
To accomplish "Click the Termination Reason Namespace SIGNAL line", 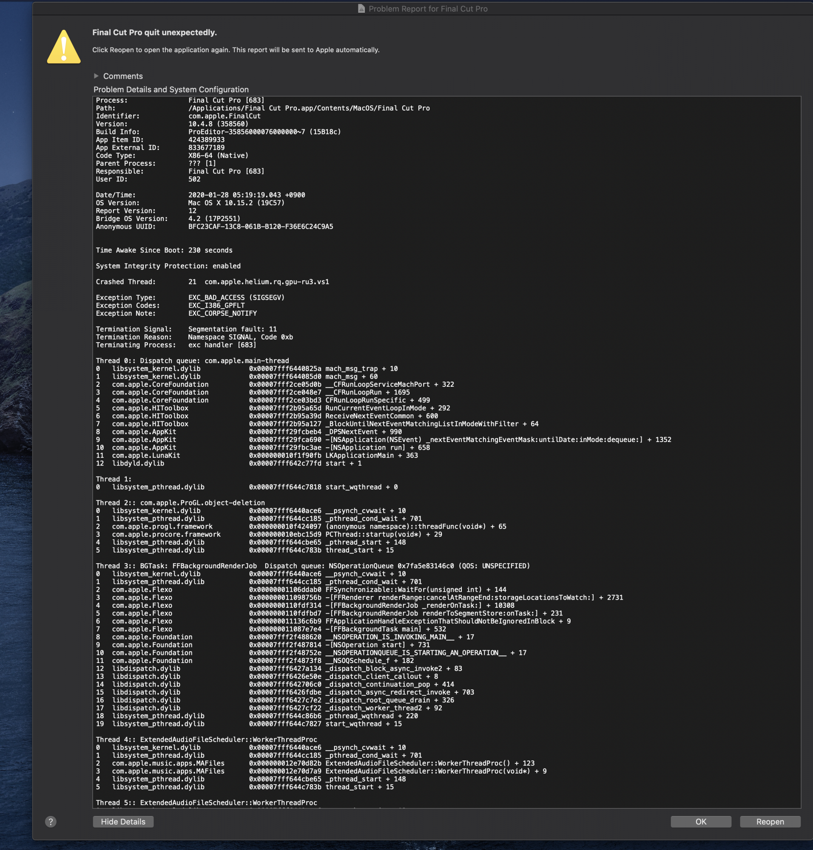I will [x=194, y=337].
